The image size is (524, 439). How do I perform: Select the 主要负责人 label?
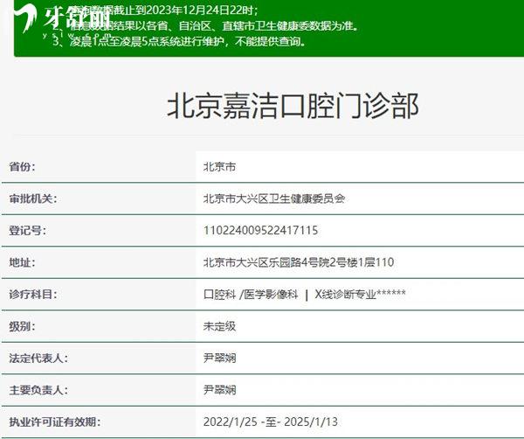point(38,390)
